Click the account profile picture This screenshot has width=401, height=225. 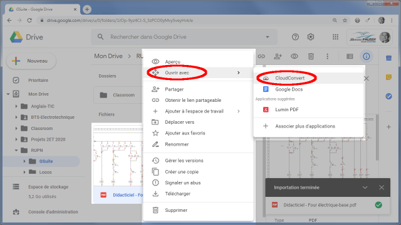[x=384, y=37]
